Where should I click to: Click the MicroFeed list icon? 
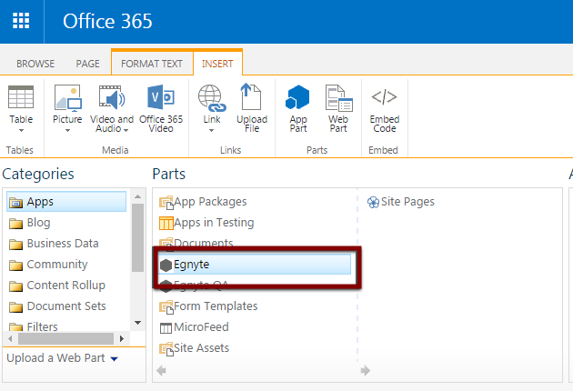point(166,328)
